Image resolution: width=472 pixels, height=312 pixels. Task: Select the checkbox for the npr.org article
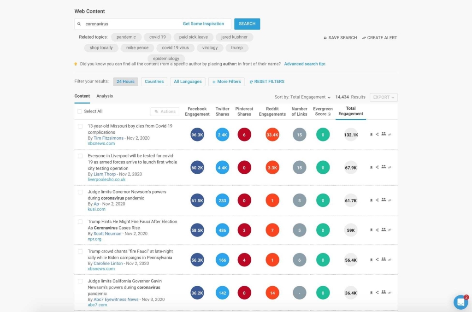[79, 221]
